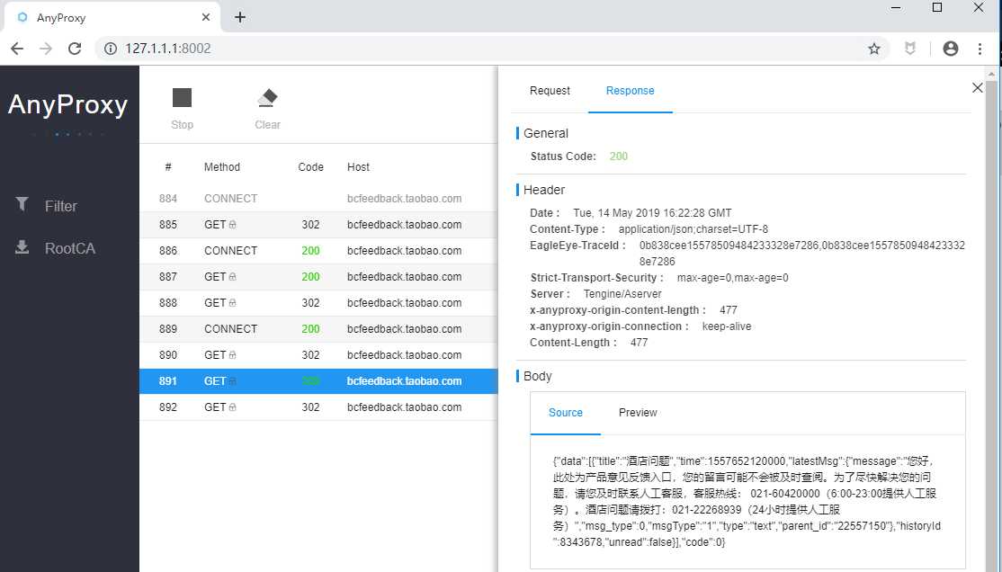This screenshot has width=1002, height=572.
Task: Stop recording with the Stop icon
Action: tap(182, 98)
